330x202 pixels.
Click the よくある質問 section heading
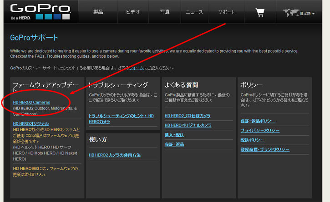(181, 85)
